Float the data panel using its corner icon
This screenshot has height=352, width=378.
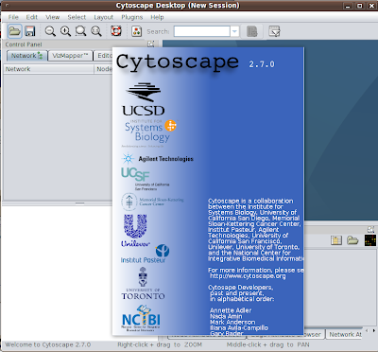370,229
